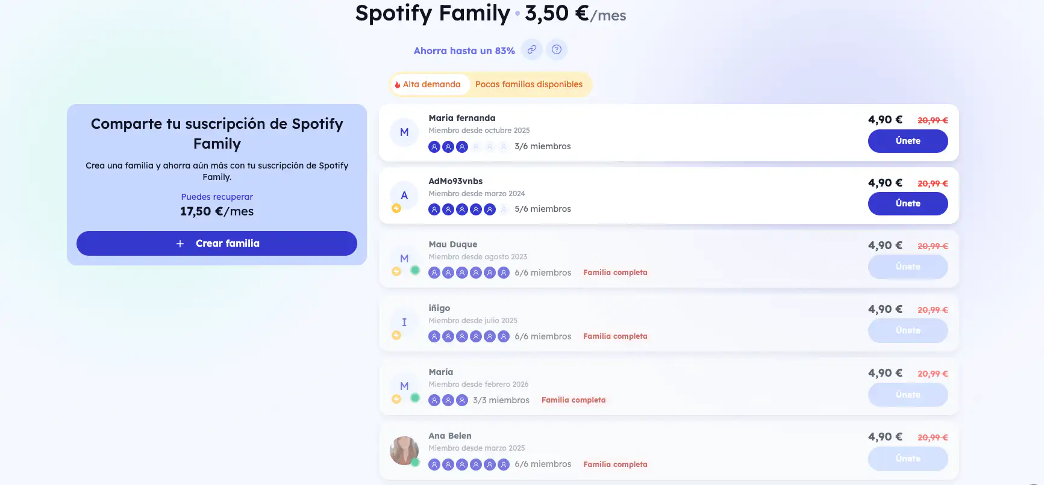Expand Maria fernanda's family member list
Image resolution: width=1044 pixels, height=485 pixels.
pyautogui.click(x=543, y=146)
